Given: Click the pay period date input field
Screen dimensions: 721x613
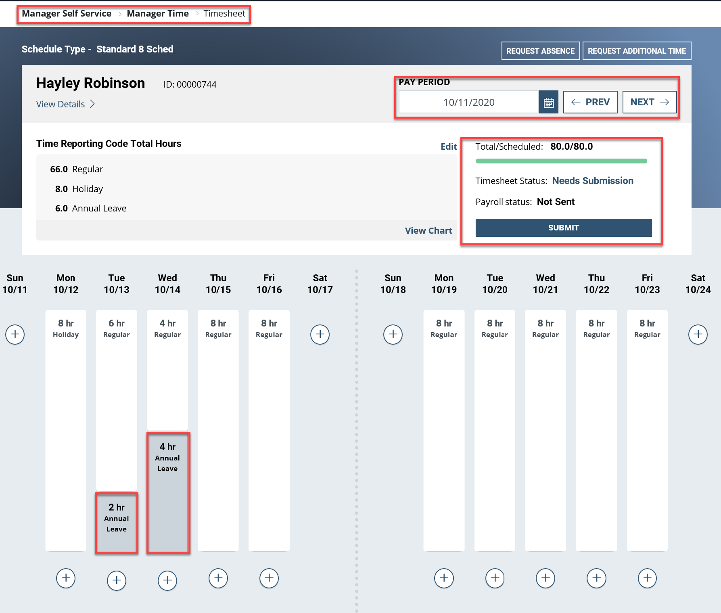Looking at the screenshot, I should pyautogui.click(x=468, y=102).
